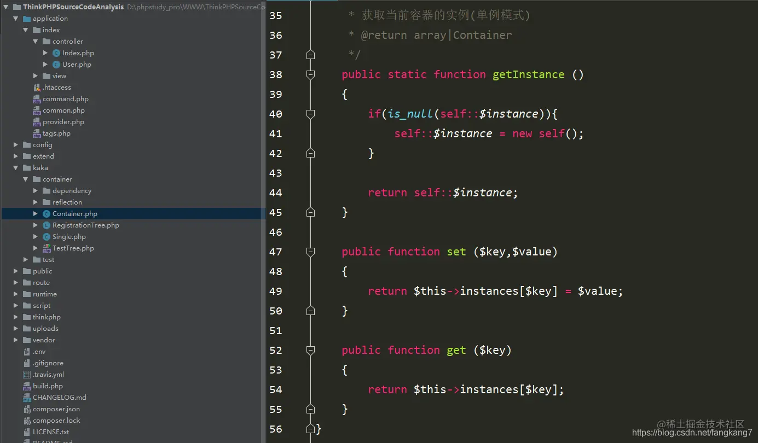Image resolution: width=758 pixels, height=443 pixels.
Task: Click '@return array|Container' comment text
Action: tap(436, 35)
